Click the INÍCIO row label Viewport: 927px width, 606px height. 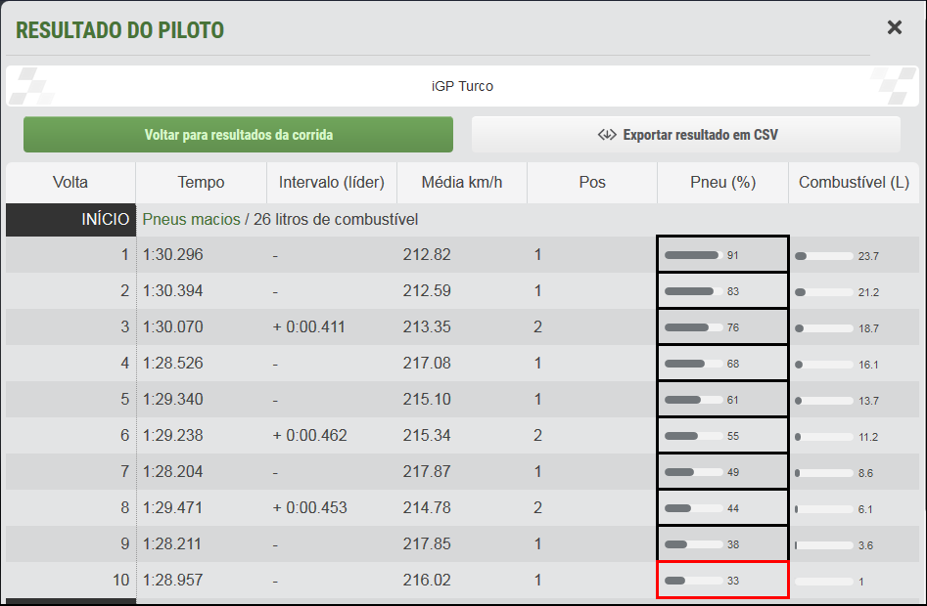70,220
